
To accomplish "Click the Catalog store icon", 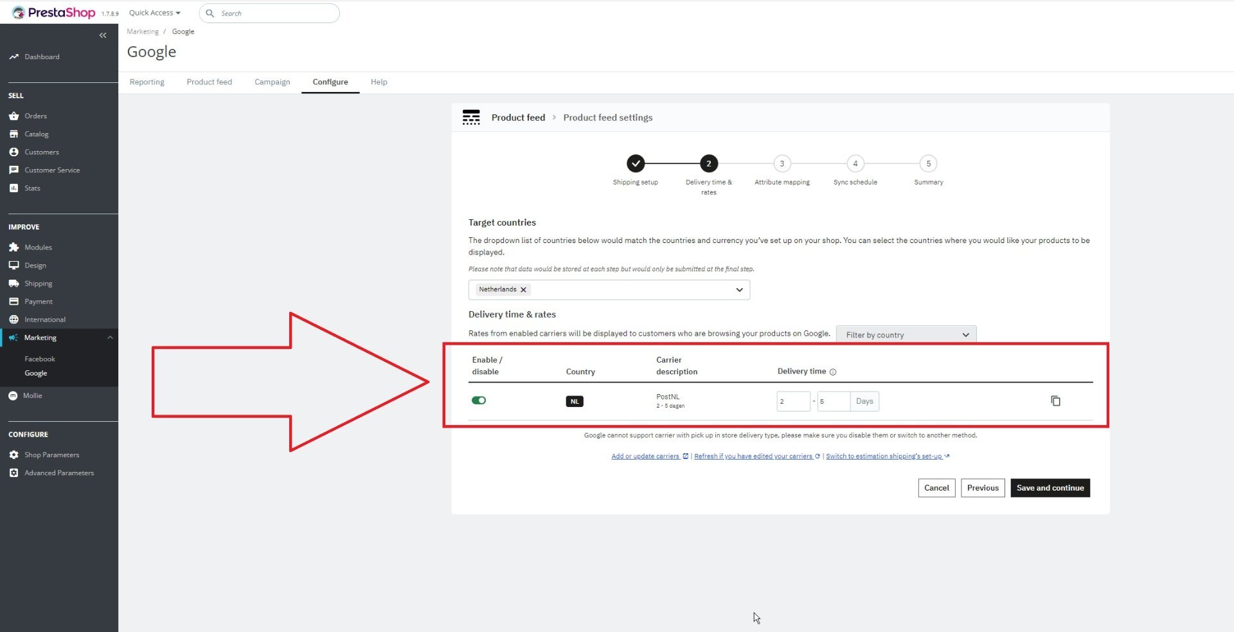I will [x=13, y=134].
